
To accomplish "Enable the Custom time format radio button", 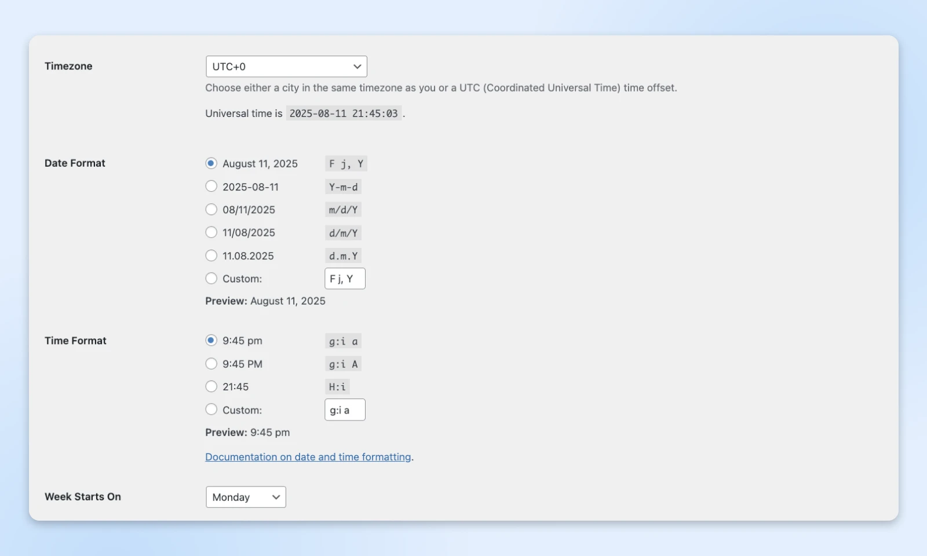I will (211, 409).
